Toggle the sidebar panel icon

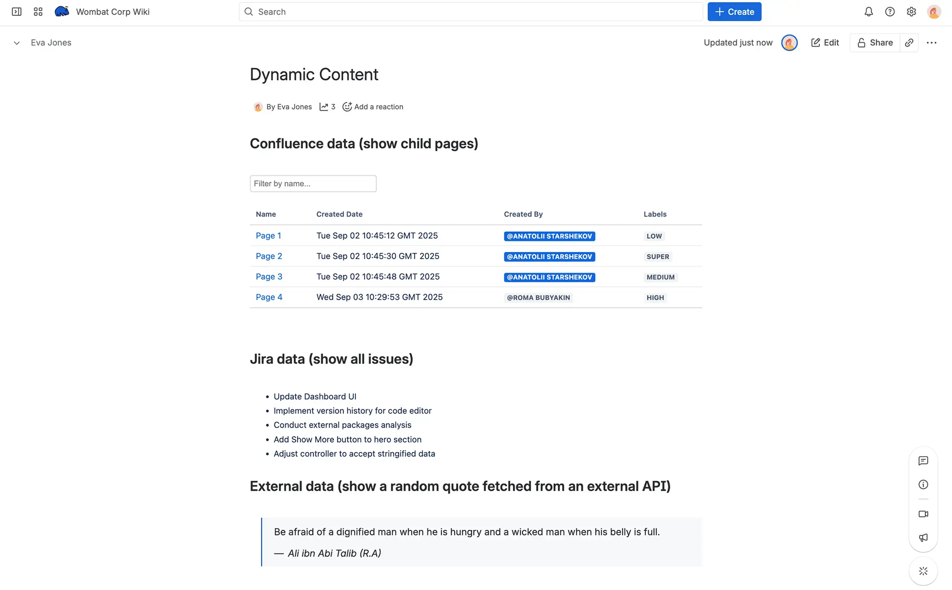point(17,12)
